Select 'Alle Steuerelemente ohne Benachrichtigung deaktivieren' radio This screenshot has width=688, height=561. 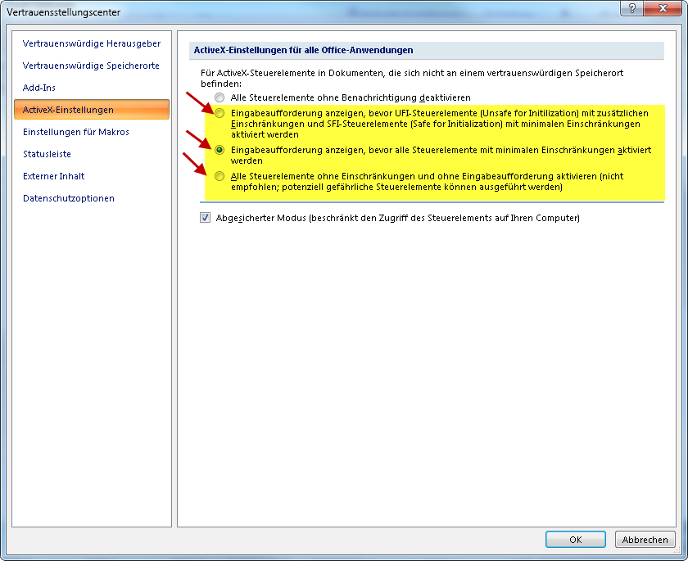(x=220, y=97)
